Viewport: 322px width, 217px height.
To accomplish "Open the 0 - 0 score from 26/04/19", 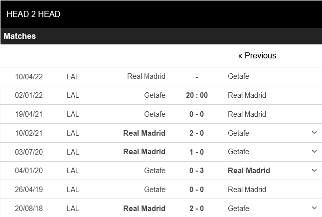I will [196, 190].
